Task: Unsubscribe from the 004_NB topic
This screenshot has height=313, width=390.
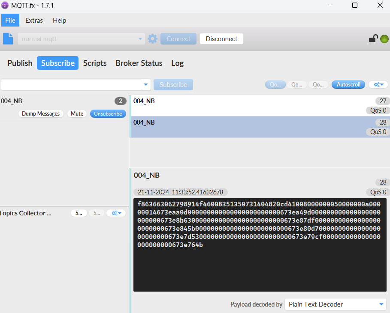Action: (x=108, y=114)
